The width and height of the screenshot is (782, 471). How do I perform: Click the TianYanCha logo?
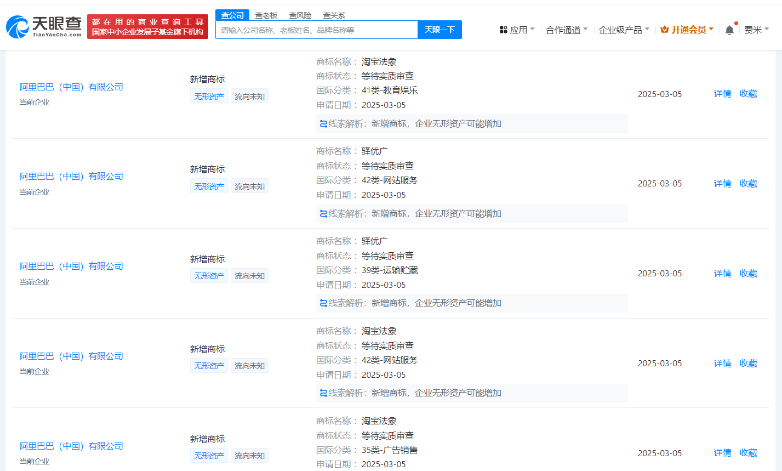click(x=44, y=26)
